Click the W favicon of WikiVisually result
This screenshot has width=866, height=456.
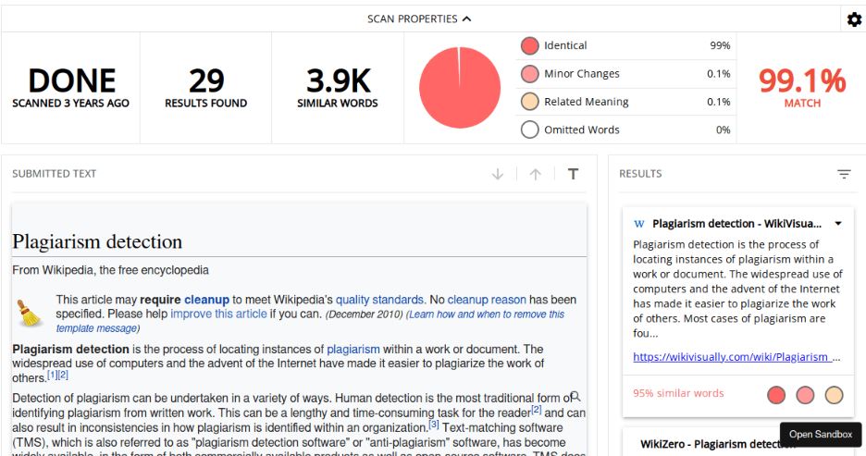[x=639, y=224]
